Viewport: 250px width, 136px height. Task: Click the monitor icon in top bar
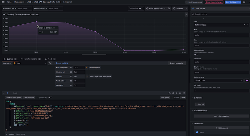[x=244, y=2]
